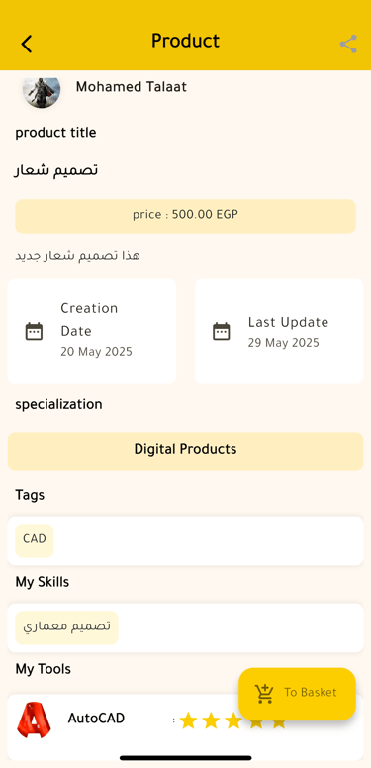371x768 pixels.
Task: Select the CAD tag chip
Action: pyautogui.click(x=35, y=540)
